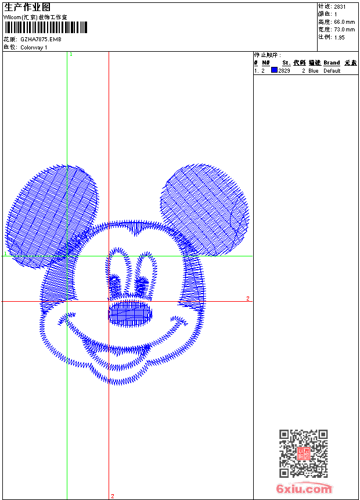
Task: Click the Colorway 1 label
Action: click(34, 47)
